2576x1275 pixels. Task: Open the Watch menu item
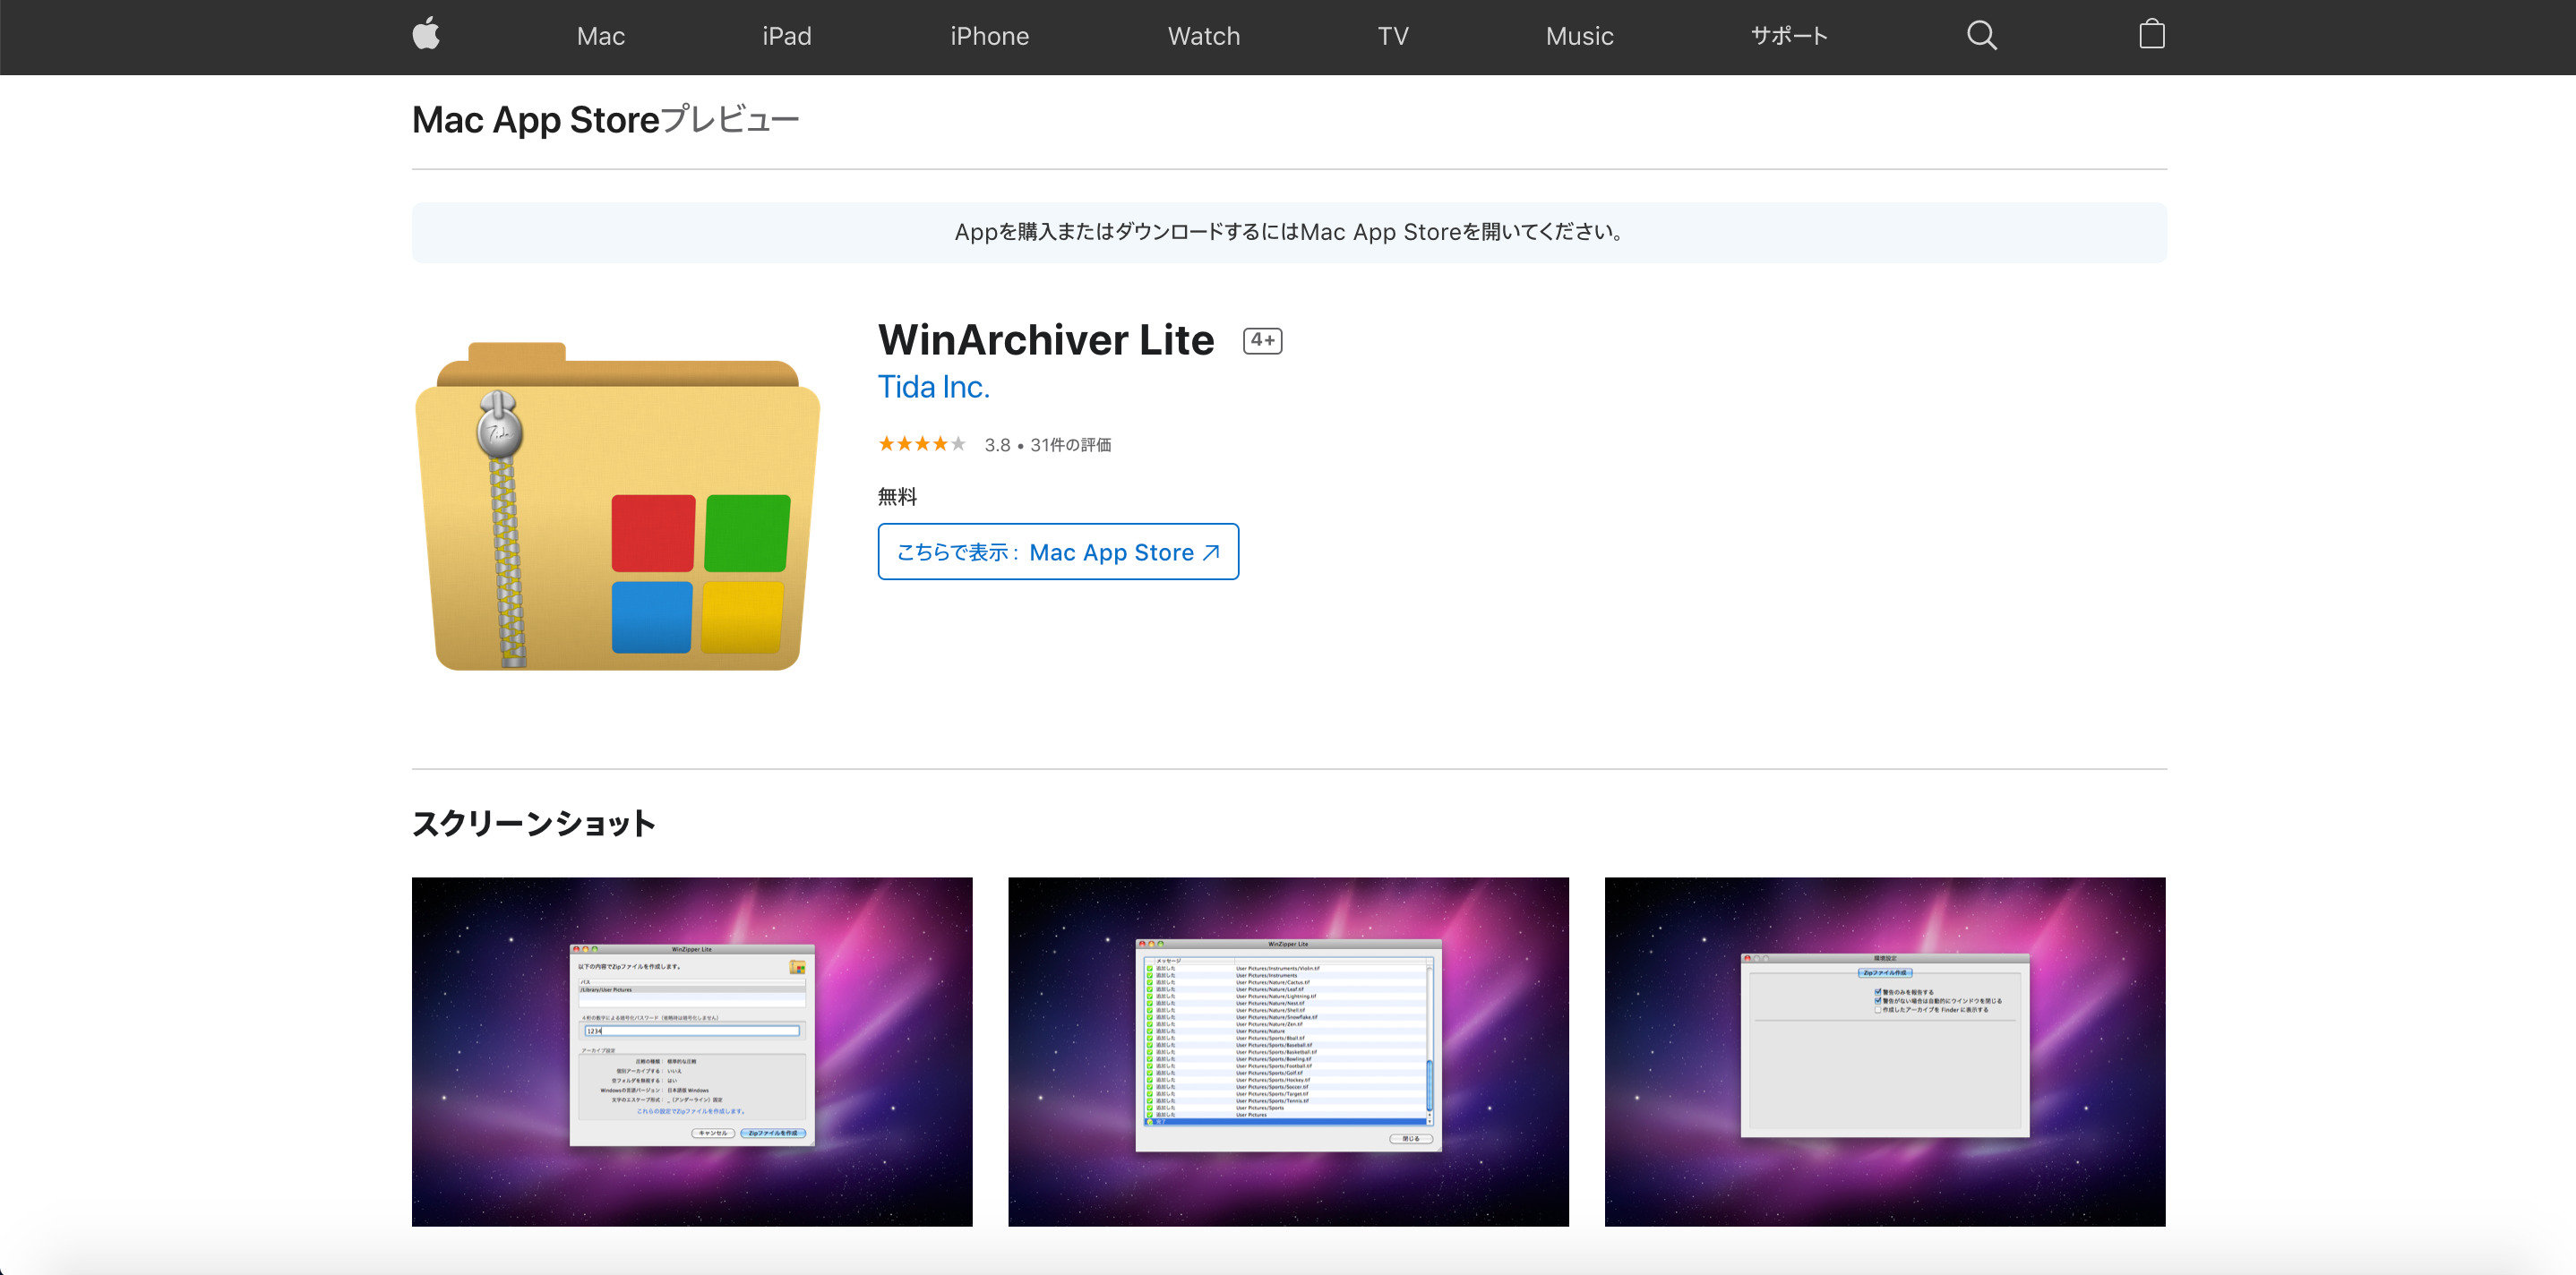[1203, 36]
